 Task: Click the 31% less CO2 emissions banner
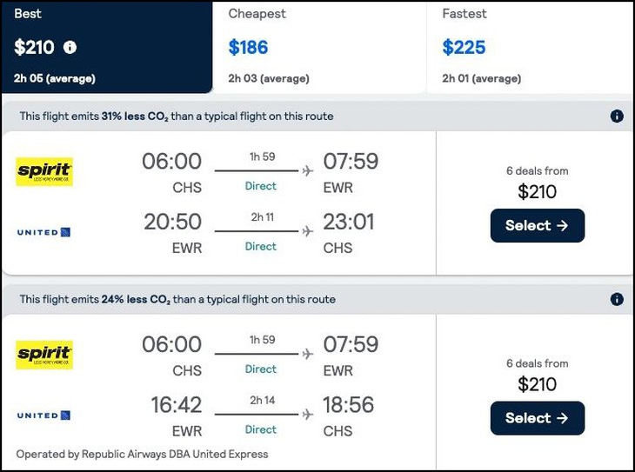click(177, 116)
